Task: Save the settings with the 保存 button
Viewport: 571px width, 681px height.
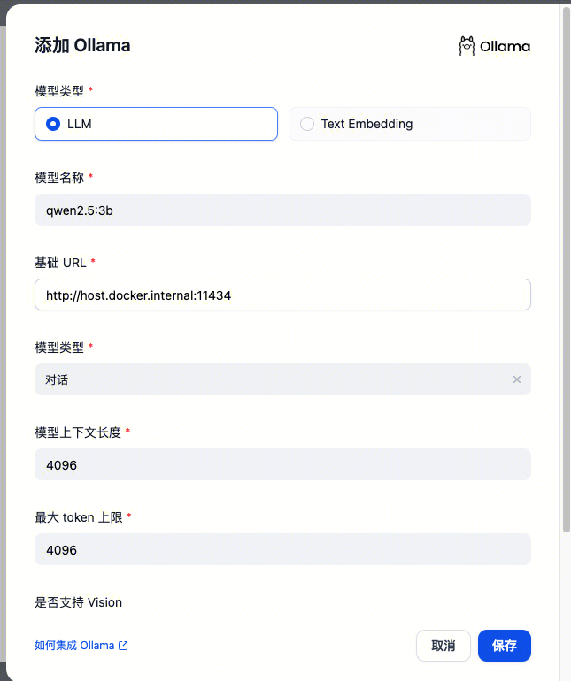Action: click(x=505, y=646)
